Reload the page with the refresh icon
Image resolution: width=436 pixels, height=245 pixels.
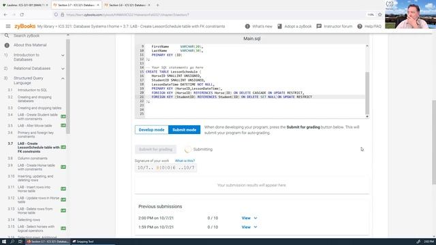pos(22,14)
